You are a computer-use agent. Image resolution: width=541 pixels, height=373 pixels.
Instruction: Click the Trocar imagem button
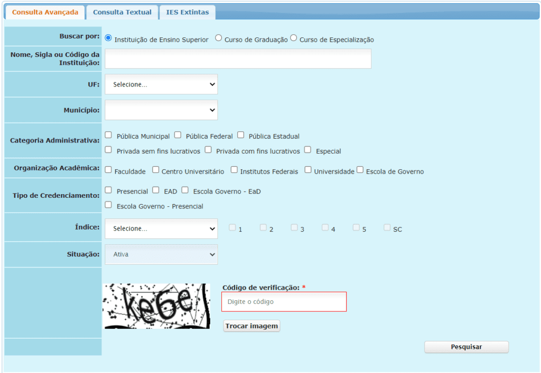click(x=251, y=326)
